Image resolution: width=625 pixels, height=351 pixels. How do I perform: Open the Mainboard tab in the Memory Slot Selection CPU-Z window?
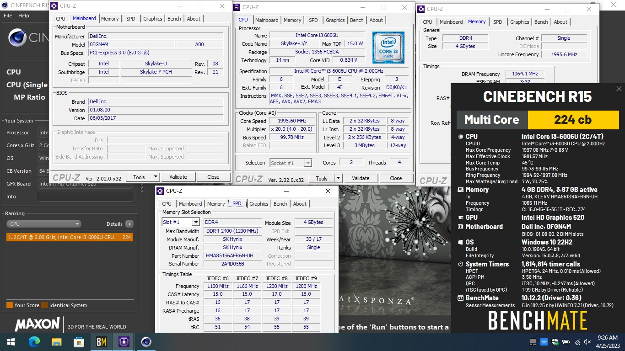pos(190,204)
